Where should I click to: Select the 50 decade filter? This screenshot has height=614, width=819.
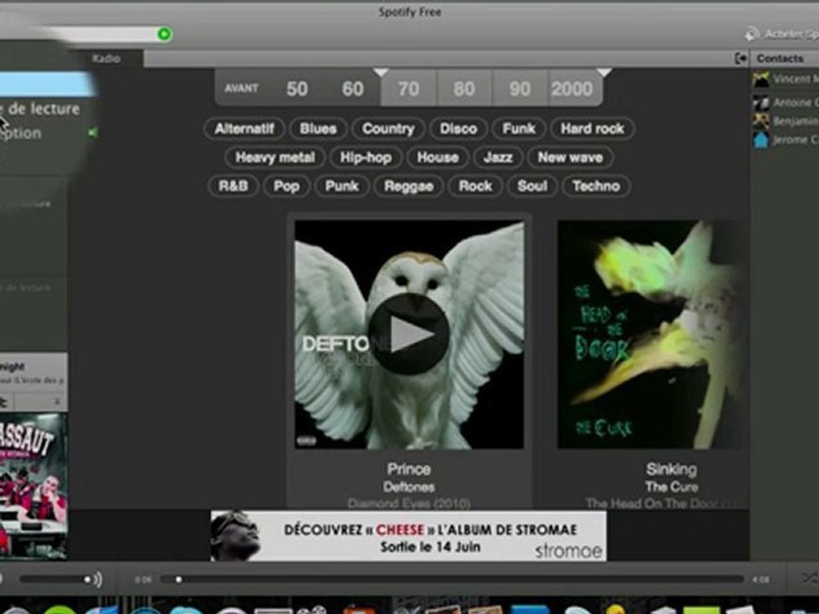pyautogui.click(x=297, y=89)
